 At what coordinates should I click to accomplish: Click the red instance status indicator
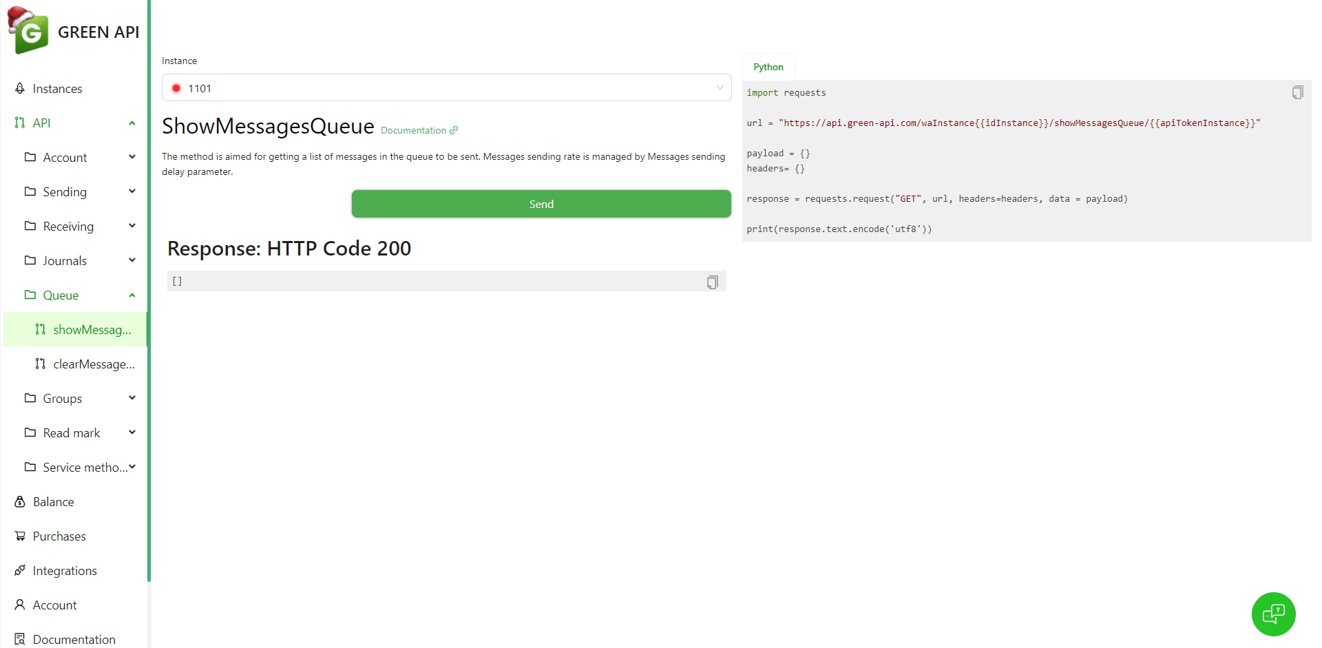pyautogui.click(x=176, y=87)
